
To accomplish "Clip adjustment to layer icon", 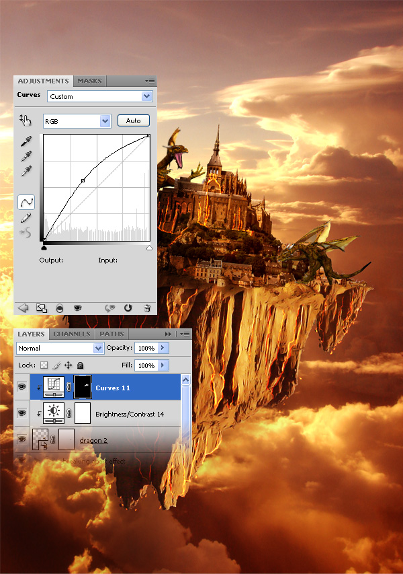I will (60, 309).
